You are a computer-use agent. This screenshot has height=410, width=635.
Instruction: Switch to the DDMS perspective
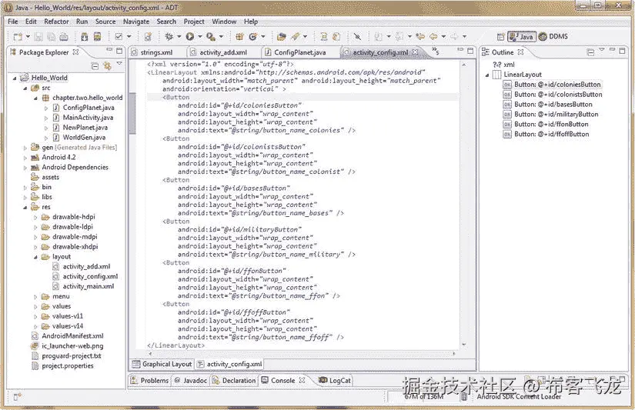click(553, 36)
